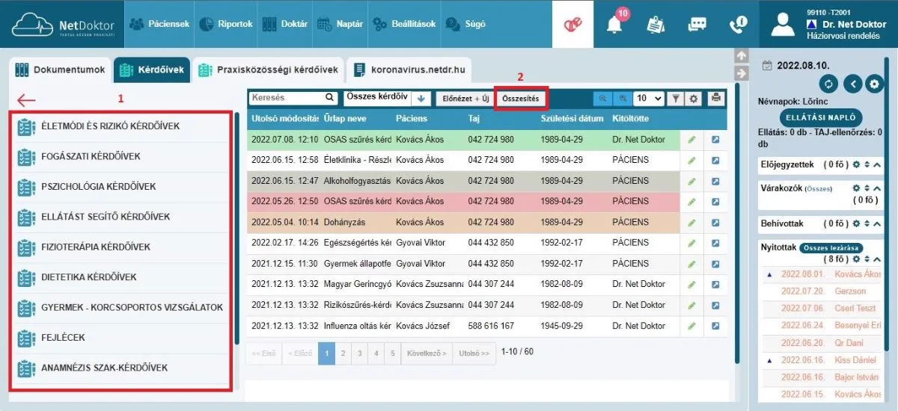
Task: Click the zoom in magnifier icon
Action: tap(622, 98)
